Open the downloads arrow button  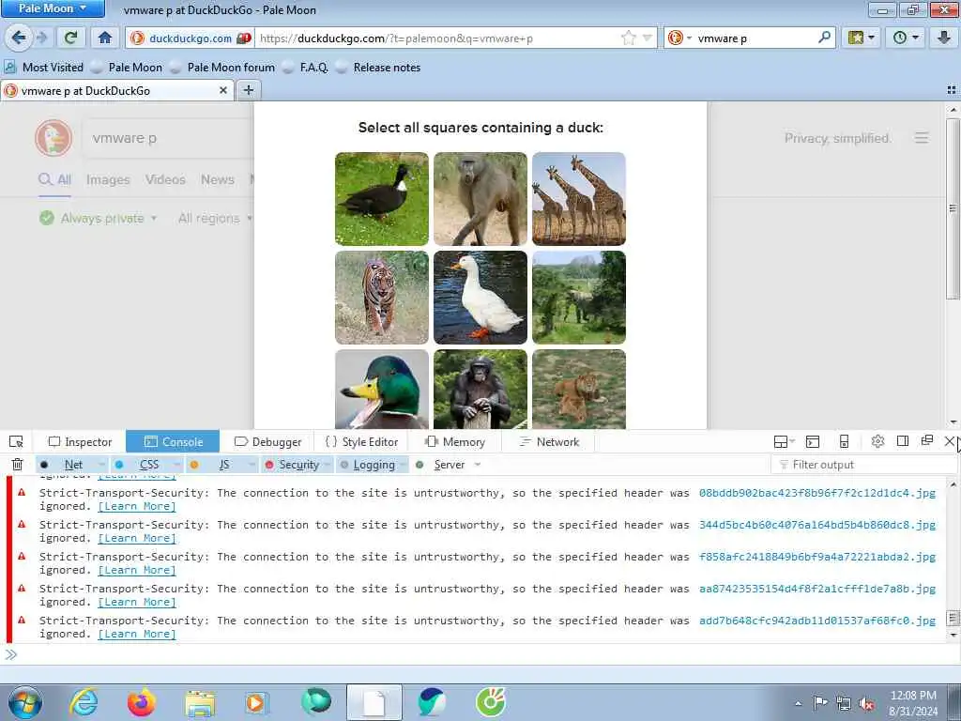point(944,38)
